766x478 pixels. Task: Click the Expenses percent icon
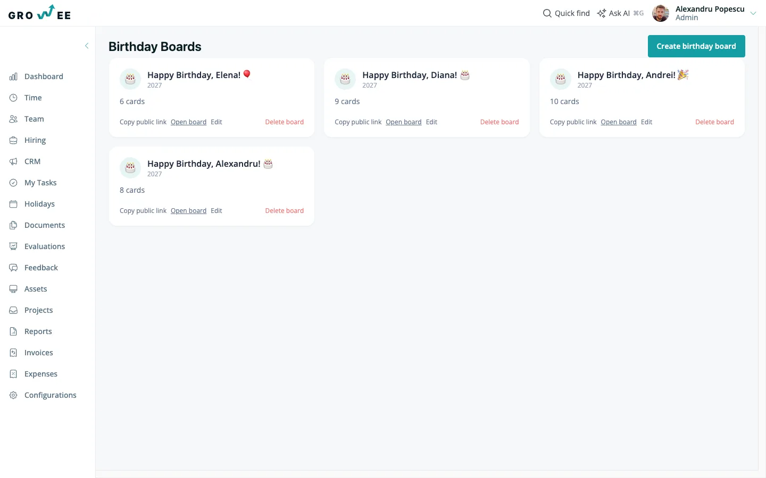point(13,374)
